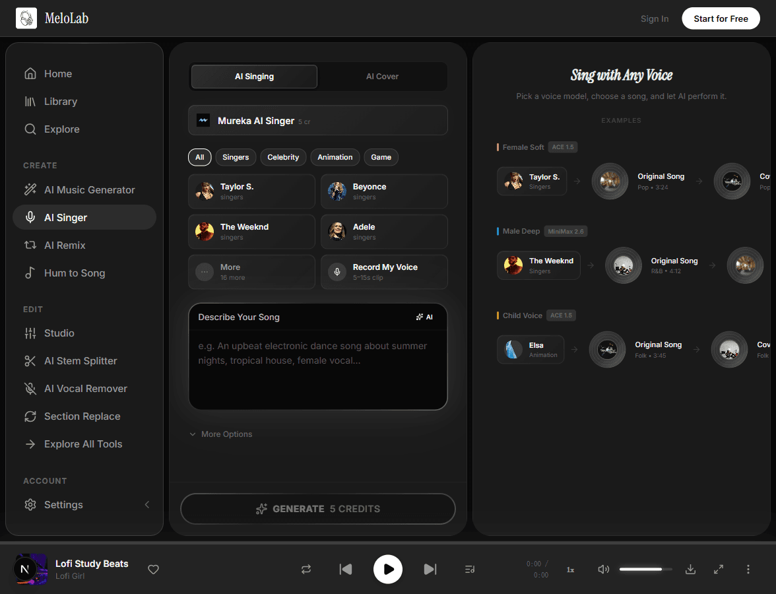Open AI Stem Splitter
Image resolution: width=776 pixels, height=594 pixels.
tap(84, 361)
